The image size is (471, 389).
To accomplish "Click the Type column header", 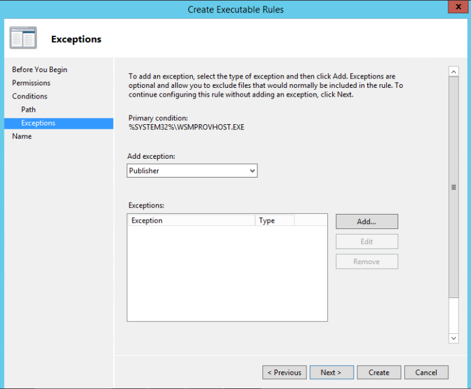I will [274, 220].
